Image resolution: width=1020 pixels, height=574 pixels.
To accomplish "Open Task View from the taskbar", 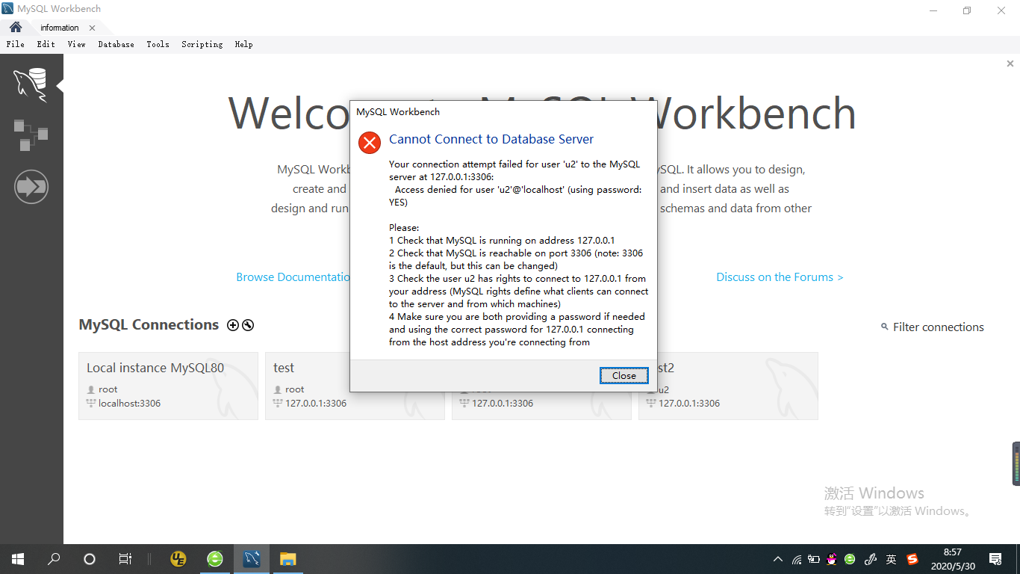I will [125, 559].
